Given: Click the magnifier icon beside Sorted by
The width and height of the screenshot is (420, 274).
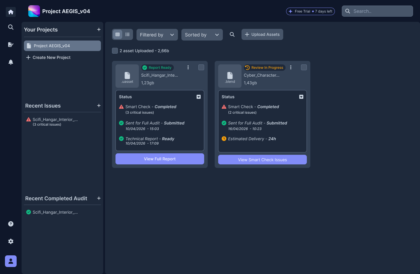Looking at the screenshot, I should click(232, 34).
